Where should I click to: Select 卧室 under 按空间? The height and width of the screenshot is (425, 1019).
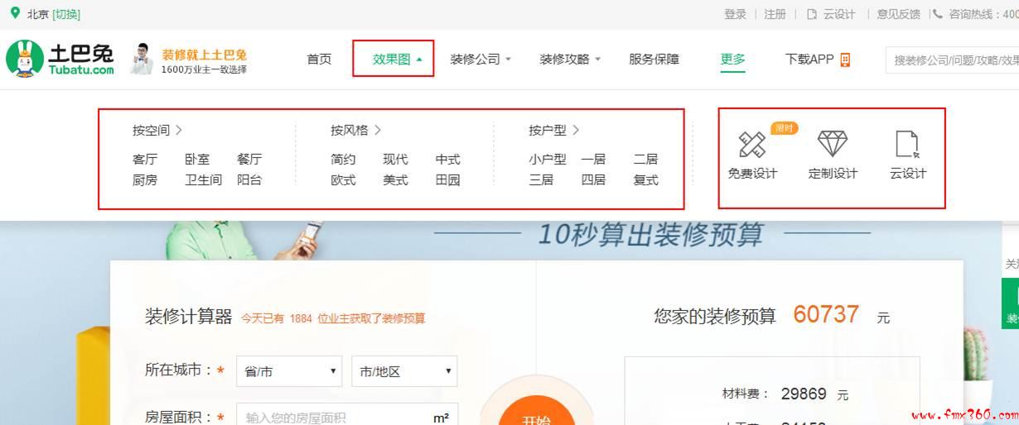click(197, 160)
